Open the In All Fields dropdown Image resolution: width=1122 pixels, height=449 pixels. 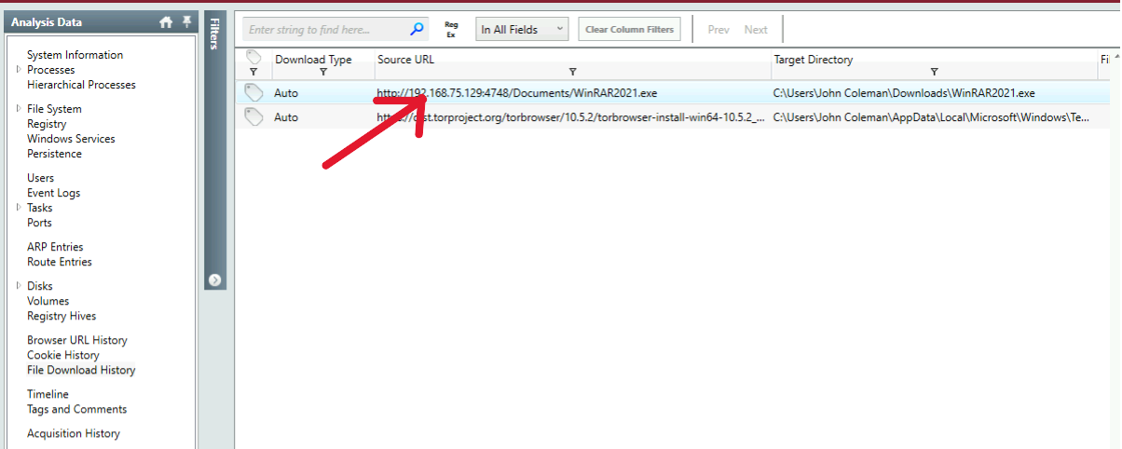(x=521, y=30)
